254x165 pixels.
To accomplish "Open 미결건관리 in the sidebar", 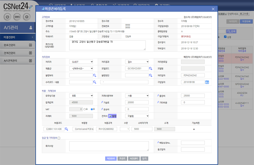I will (x=17, y=37).
